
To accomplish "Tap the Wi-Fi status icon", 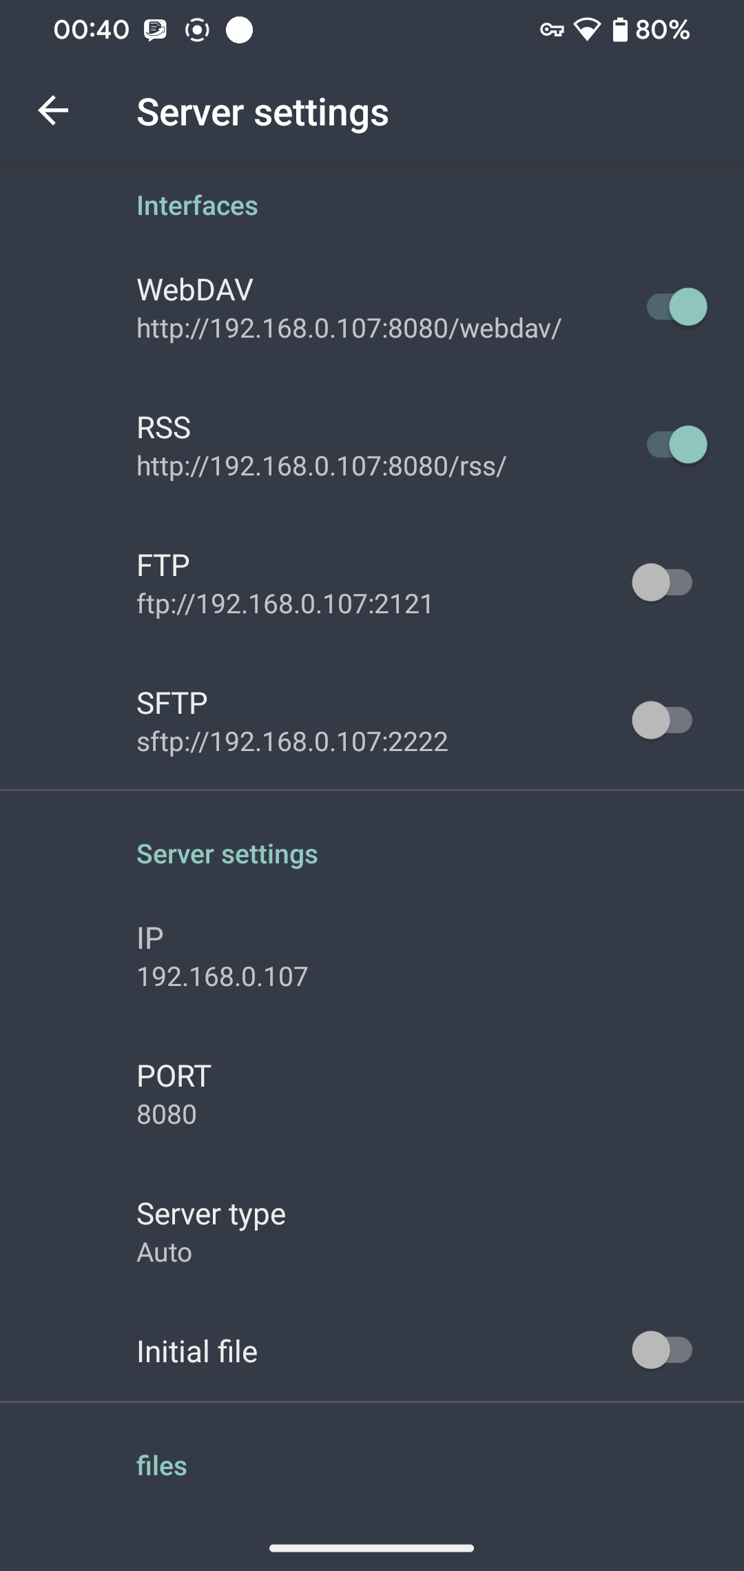I will (587, 30).
